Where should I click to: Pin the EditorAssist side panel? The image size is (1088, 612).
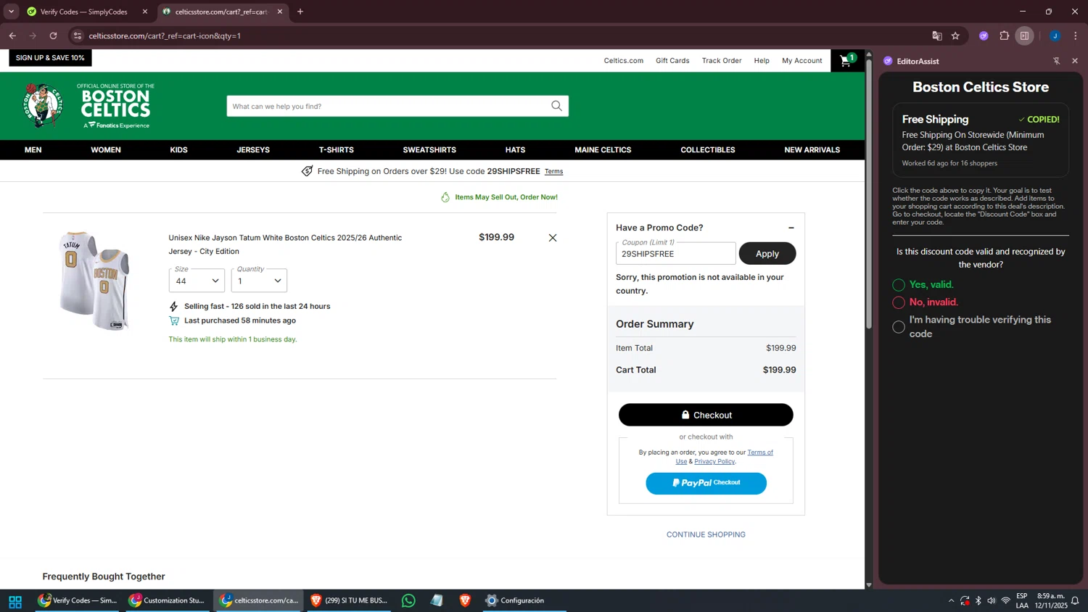pyautogui.click(x=1056, y=61)
